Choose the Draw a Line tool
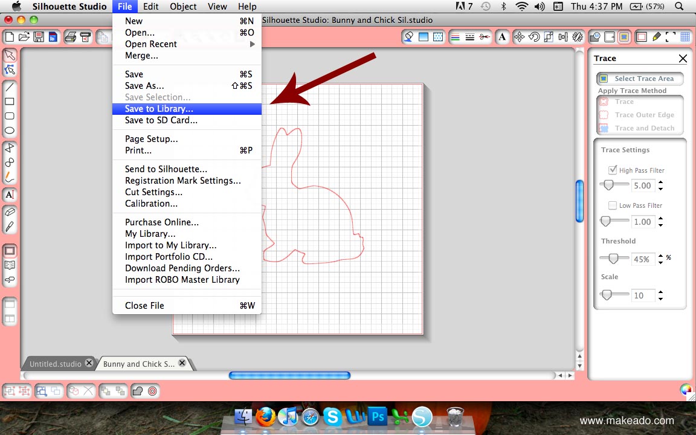 10,86
